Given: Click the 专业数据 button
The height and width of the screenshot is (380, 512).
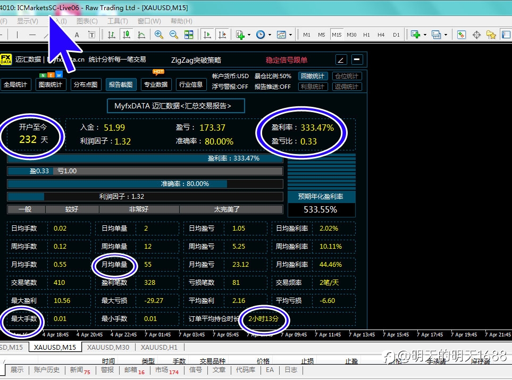Looking at the screenshot, I should 156,85.
